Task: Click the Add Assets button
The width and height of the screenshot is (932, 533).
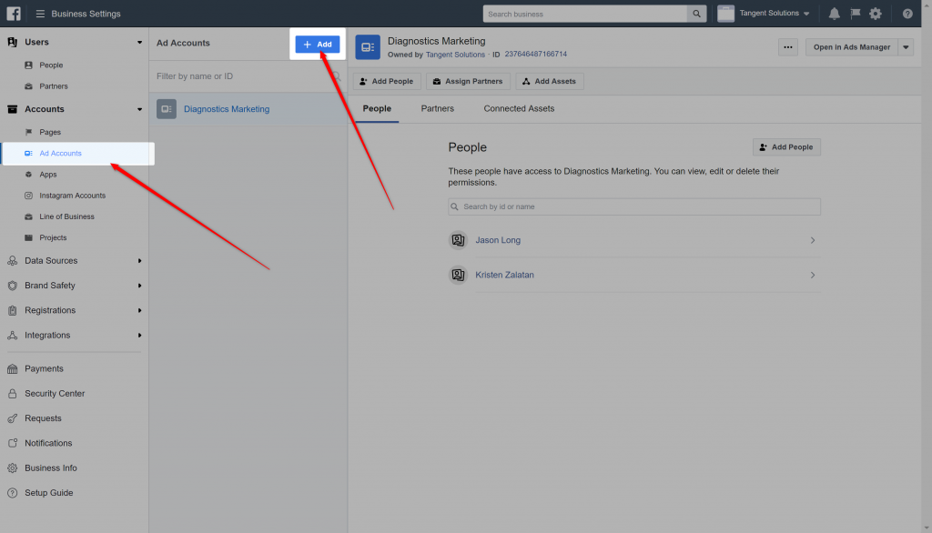Action: (x=550, y=82)
